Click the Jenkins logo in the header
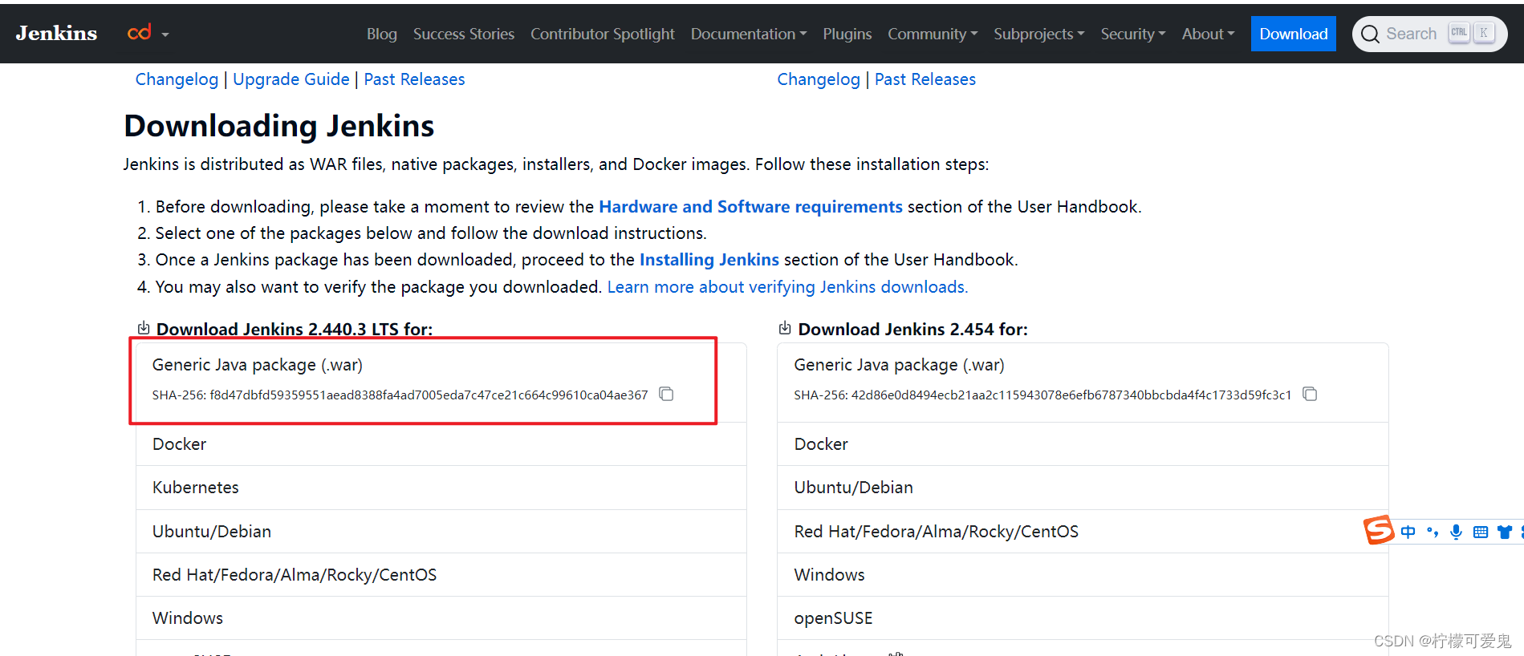 (56, 34)
